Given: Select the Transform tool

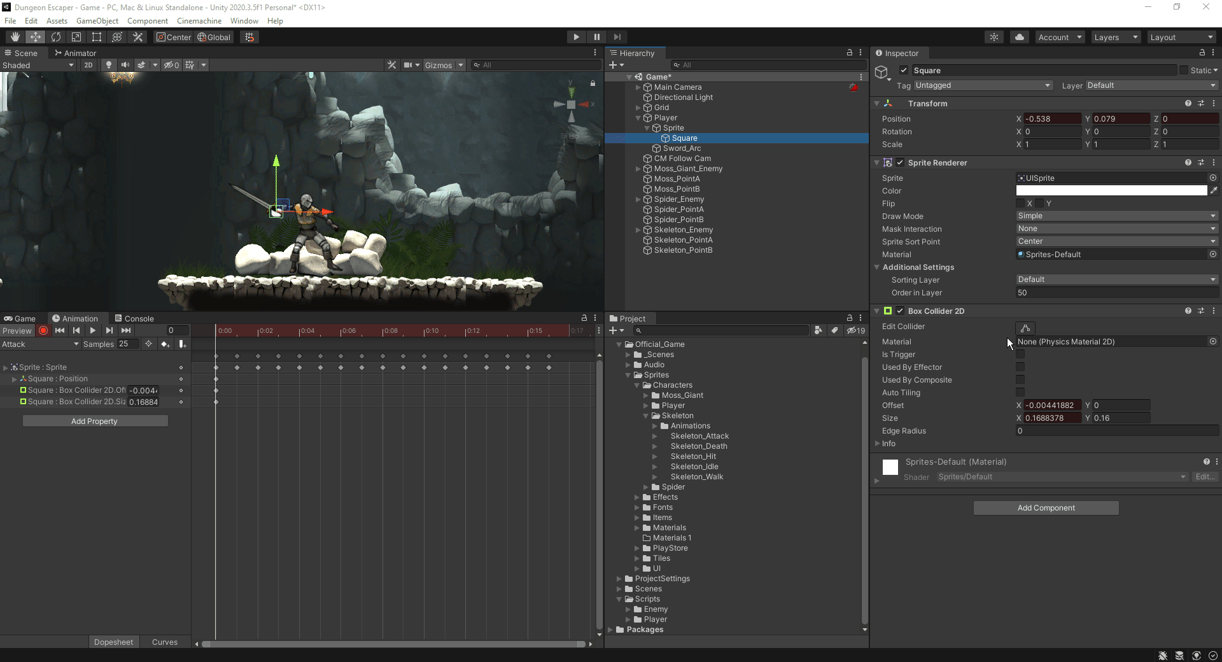Looking at the screenshot, I should point(117,37).
